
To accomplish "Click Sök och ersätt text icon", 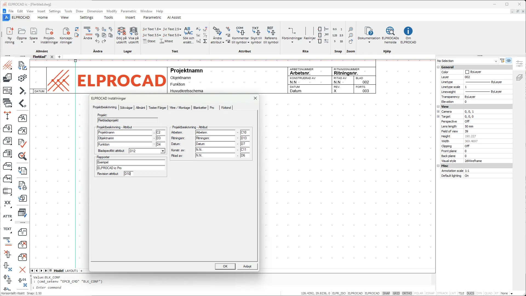I will point(188,31).
